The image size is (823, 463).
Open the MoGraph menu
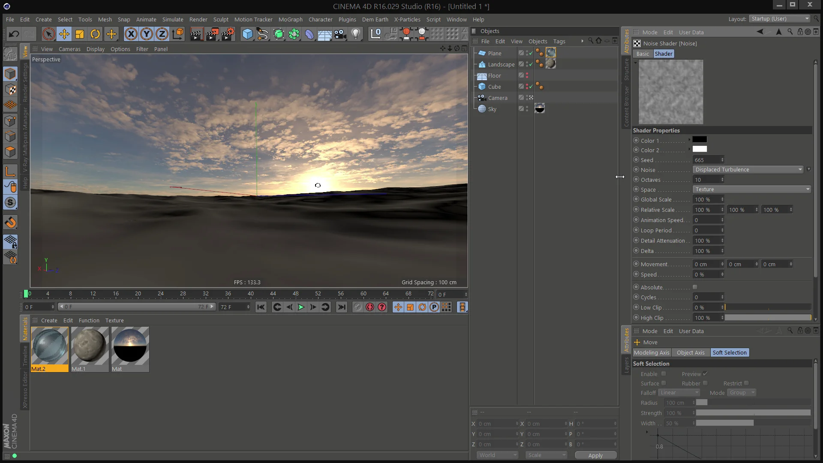290,19
